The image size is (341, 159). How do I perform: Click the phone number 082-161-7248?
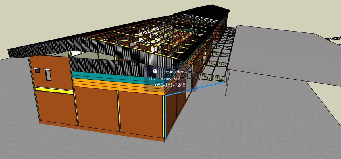(x=170, y=85)
